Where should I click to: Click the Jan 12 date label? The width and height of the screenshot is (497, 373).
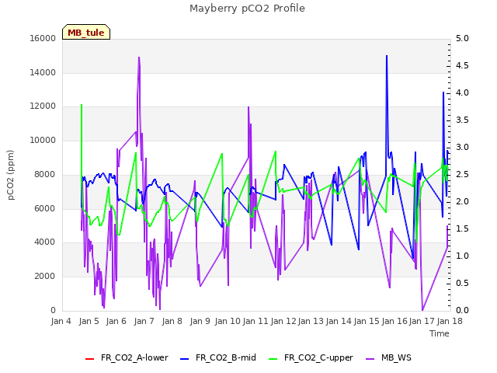pyautogui.click(x=283, y=321)
